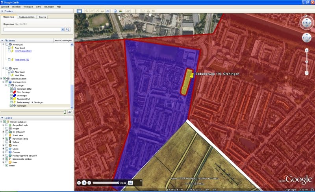Toggle the sidebar panel toolbar button
This screenshot has width=315, height=192.
[80, 11]
